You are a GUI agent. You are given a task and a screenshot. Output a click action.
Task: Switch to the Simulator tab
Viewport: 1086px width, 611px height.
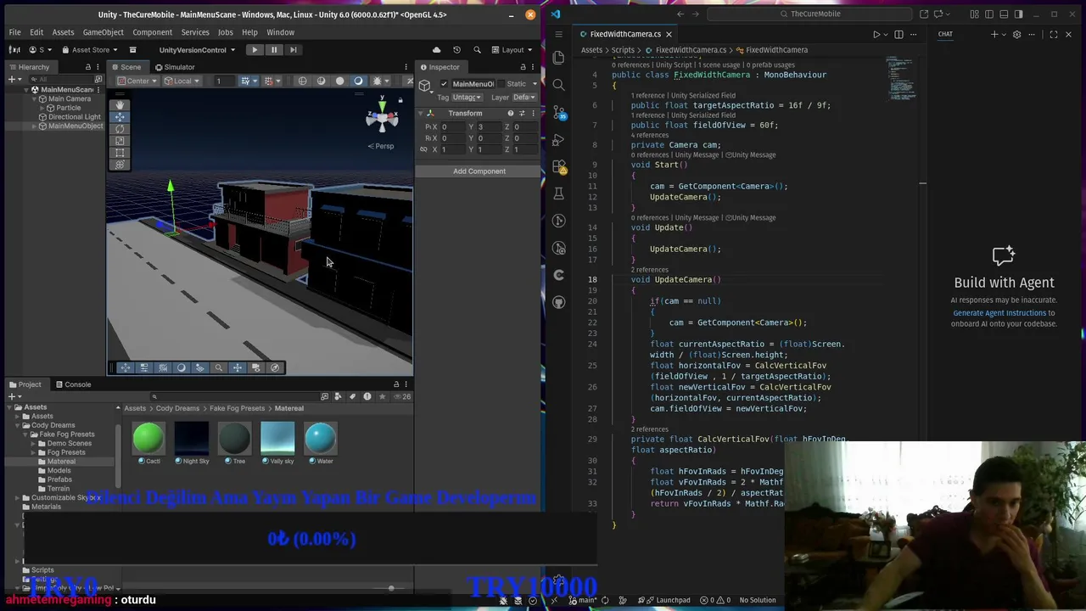tap(174, 67)
